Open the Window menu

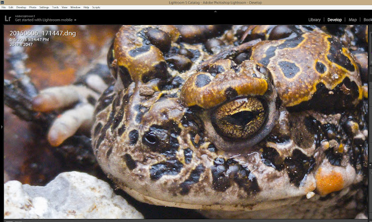point(76,8)
